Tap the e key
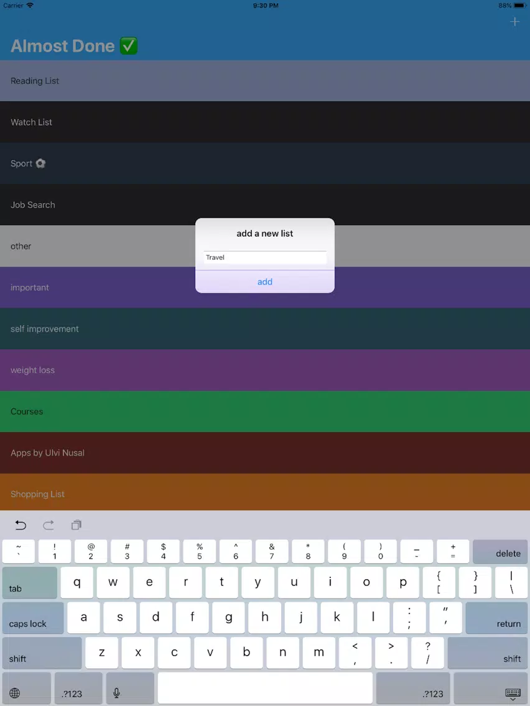 coord(149,582)
